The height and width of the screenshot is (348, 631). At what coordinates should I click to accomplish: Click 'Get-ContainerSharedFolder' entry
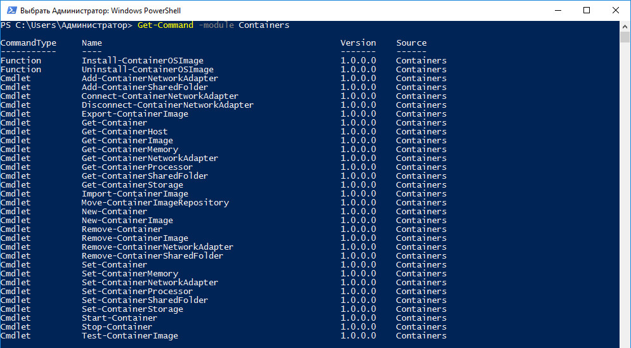[x=145, y=176]
